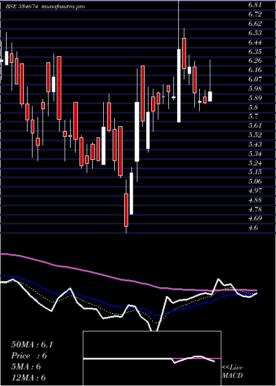Click the 6.53 price axis label
The width and height of the screenshot is (276, 386).
[x=255, y=33]
